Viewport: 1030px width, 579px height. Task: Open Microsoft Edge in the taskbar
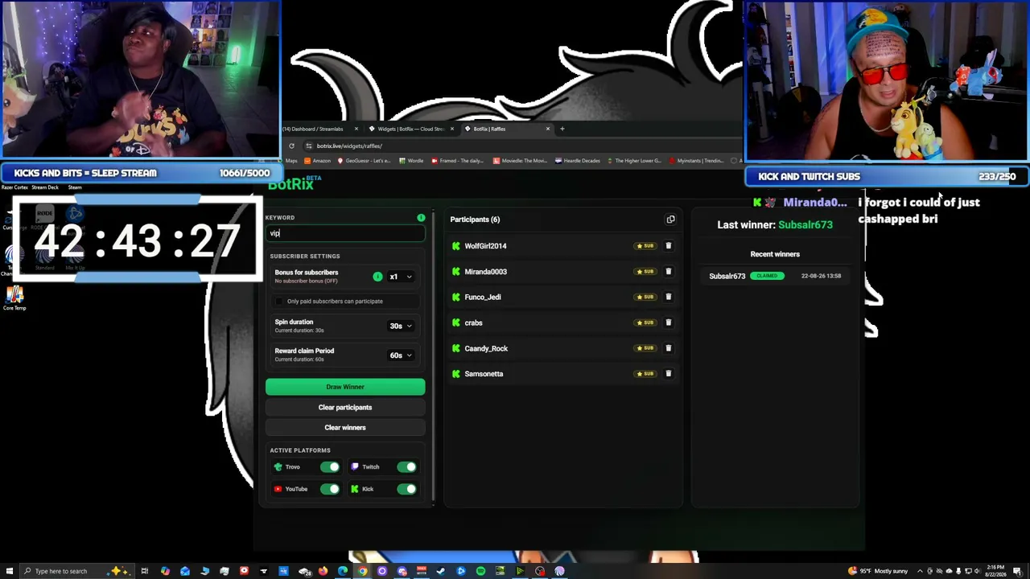coord(343,571)
